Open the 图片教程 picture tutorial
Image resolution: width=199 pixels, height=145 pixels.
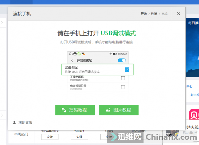point(119,110)
